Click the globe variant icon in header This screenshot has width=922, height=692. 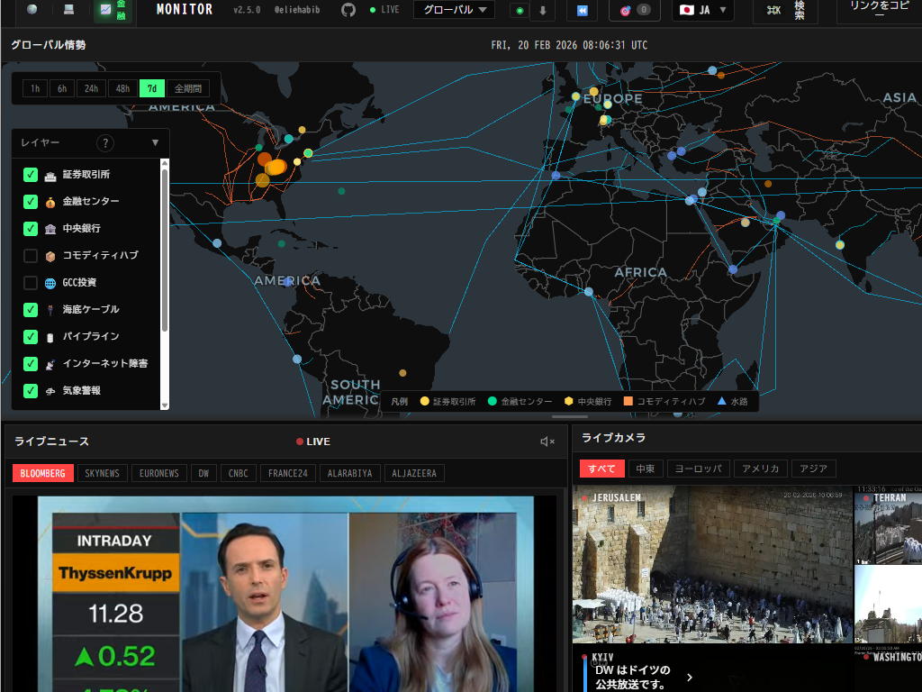click(32, 10)
